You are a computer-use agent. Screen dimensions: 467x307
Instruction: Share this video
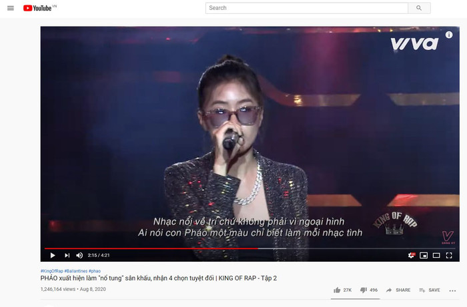click(398, 290)
